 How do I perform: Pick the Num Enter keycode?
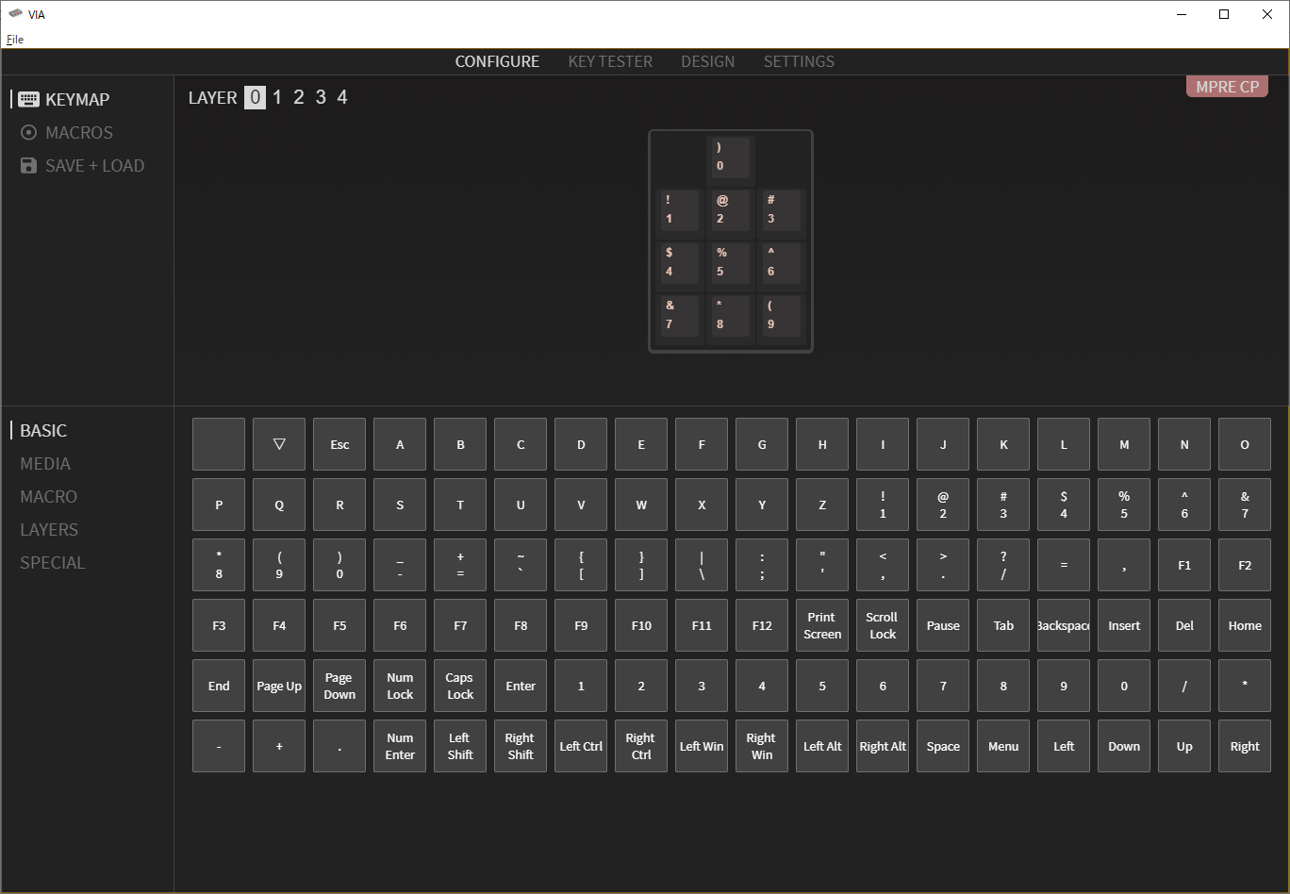coord(400,746)
